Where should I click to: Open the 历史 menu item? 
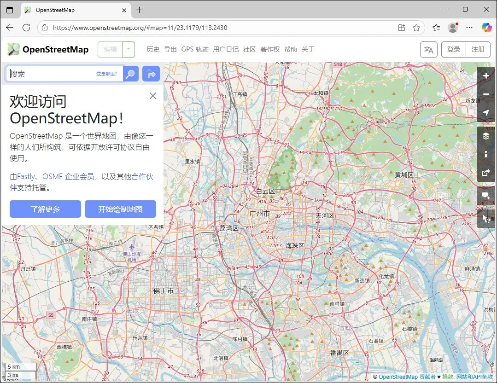click(x=153, y=49)
